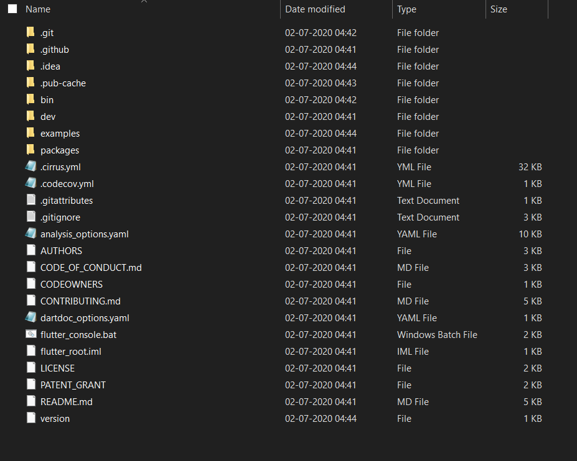The height and width of the screenshot is (461, 577).
Task: Sort files by the Name column header
Action: click(x=38, y=9)
